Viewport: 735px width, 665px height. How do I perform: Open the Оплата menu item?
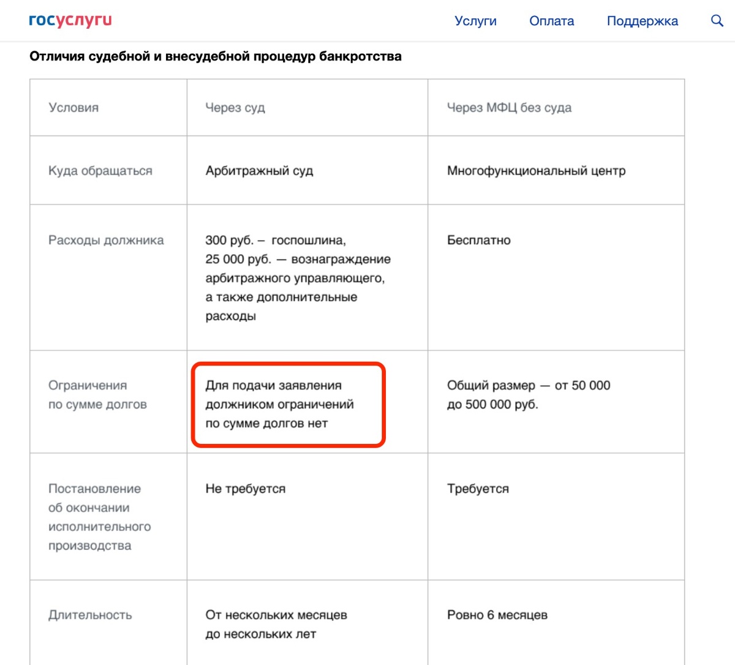pyautogui.click(x=551, y=20)
